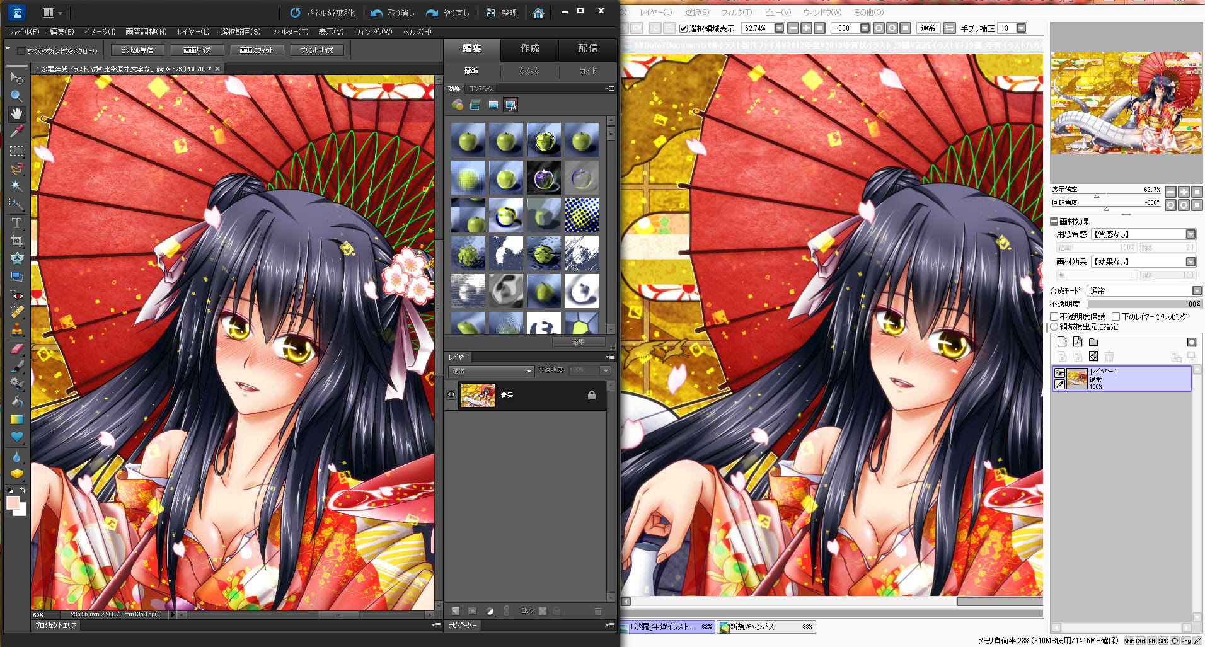Click the SAI 不透明度 100% slider bar
Screen dimensions: 1205x647
coord(1144,304)
